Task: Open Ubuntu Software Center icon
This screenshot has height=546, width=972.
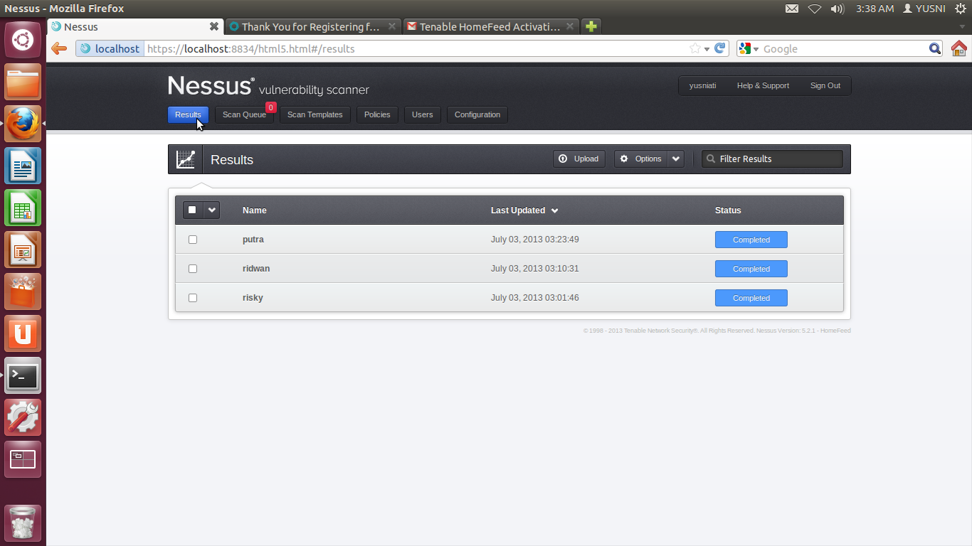Action: point(23,291)
